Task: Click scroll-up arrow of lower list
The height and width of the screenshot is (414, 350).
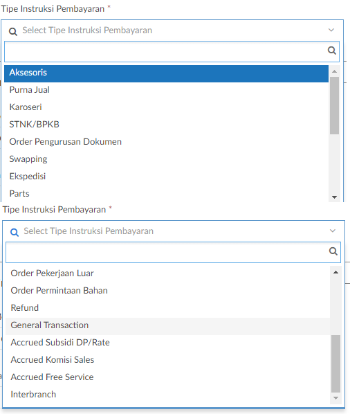Action: pyautogui.click(x=335, y=272)
